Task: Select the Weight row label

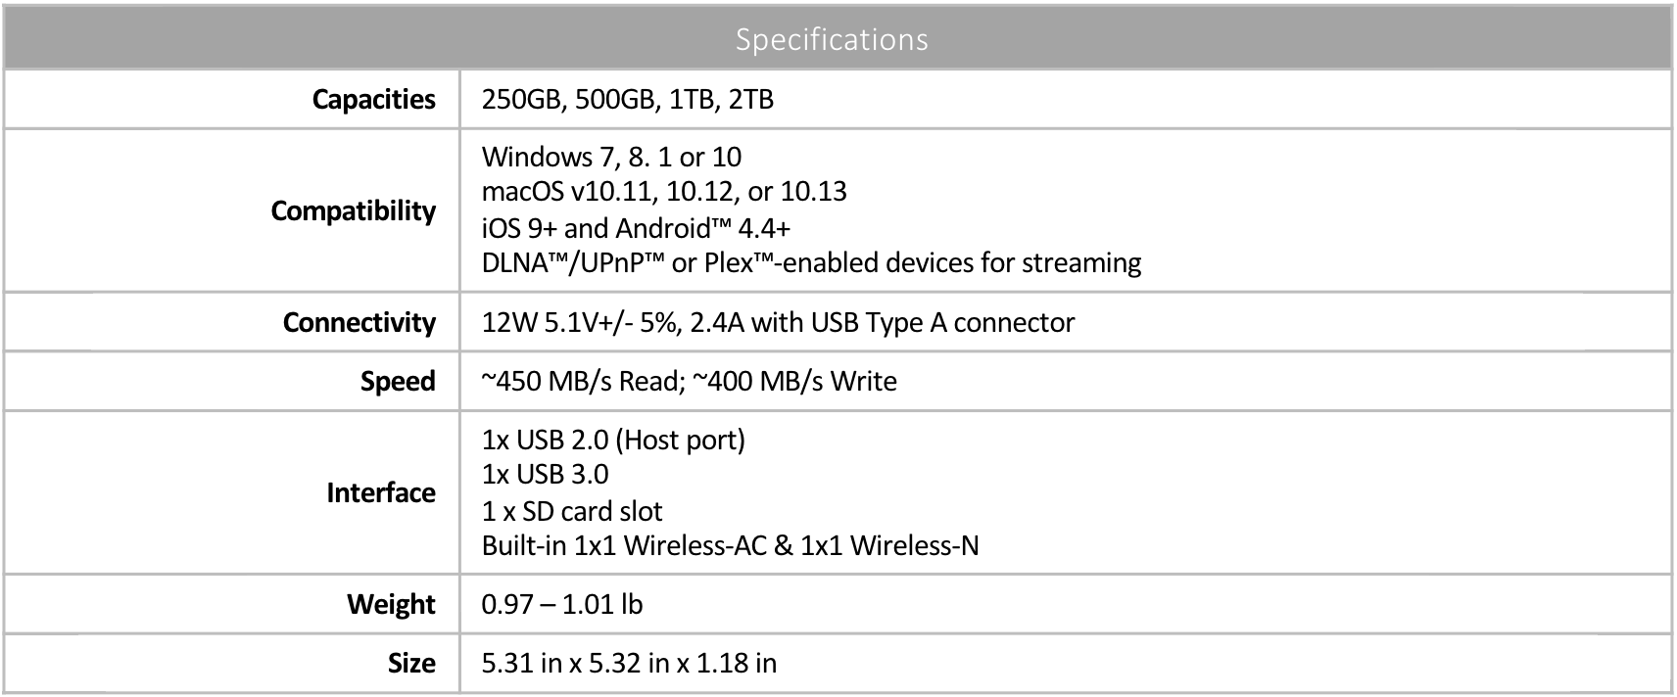Action: pos(391,604)
